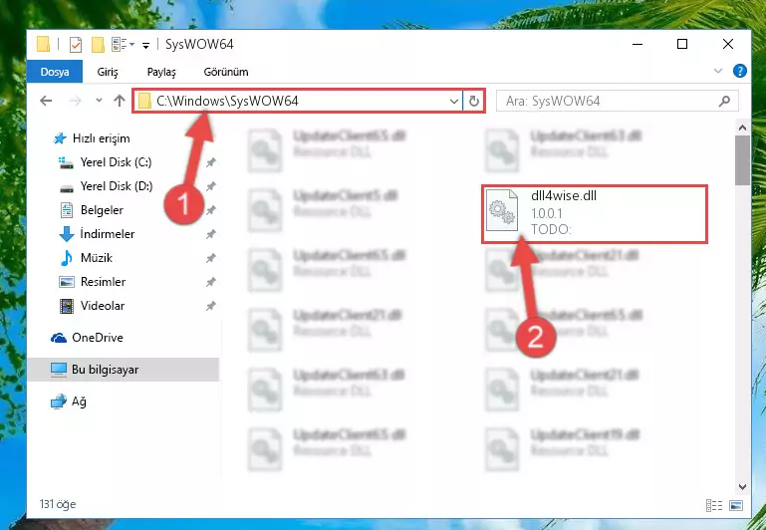Viewport: 766px width, 530px height.
Task: Open Videolar folder in sidebar
Action: [x=103, y=306]
